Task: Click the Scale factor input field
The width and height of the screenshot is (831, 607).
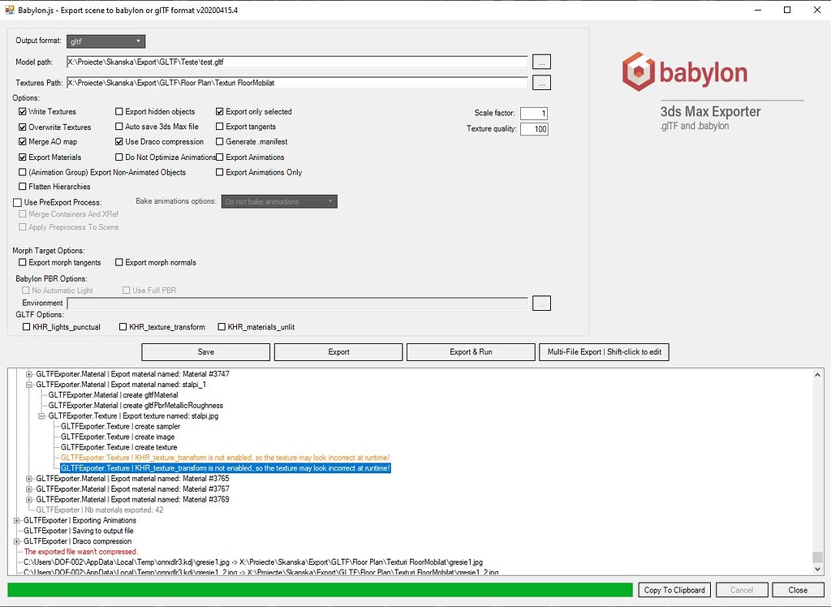Action: 535,113
